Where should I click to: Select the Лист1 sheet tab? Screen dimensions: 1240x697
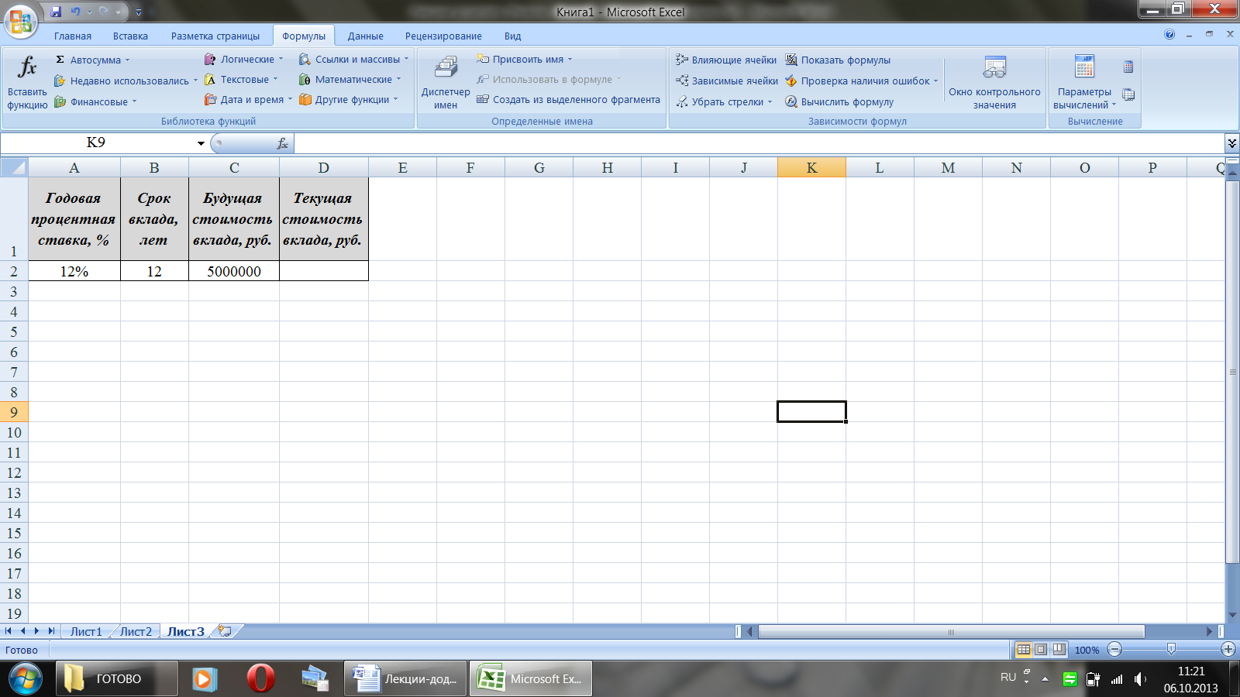[86, 631]
